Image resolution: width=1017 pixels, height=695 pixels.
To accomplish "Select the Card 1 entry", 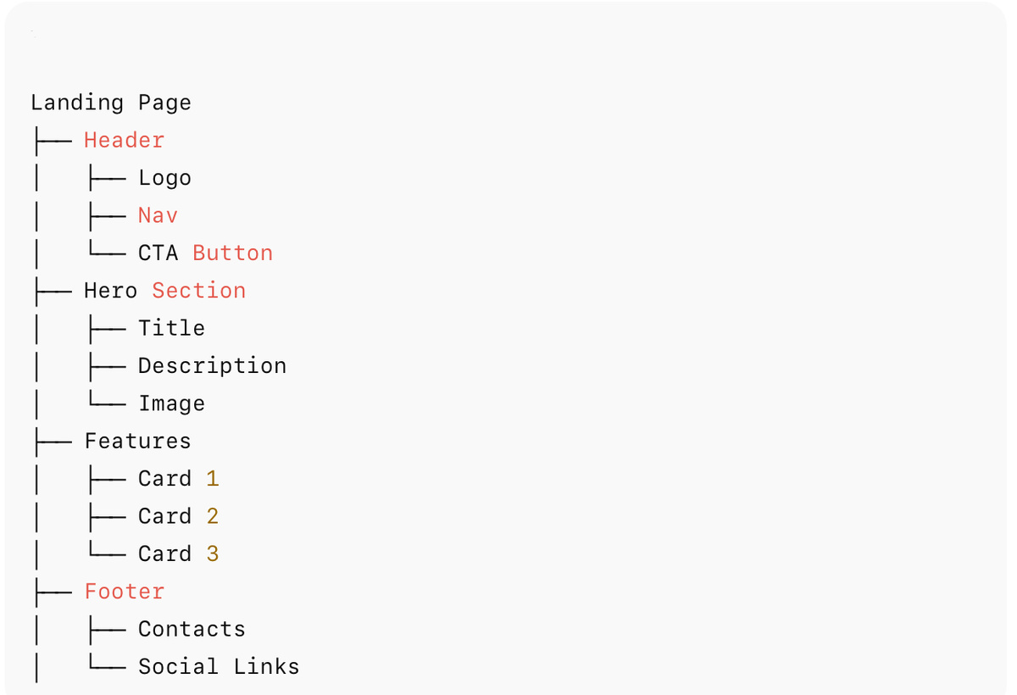I will pyautogui.click(x=178, y=479).
